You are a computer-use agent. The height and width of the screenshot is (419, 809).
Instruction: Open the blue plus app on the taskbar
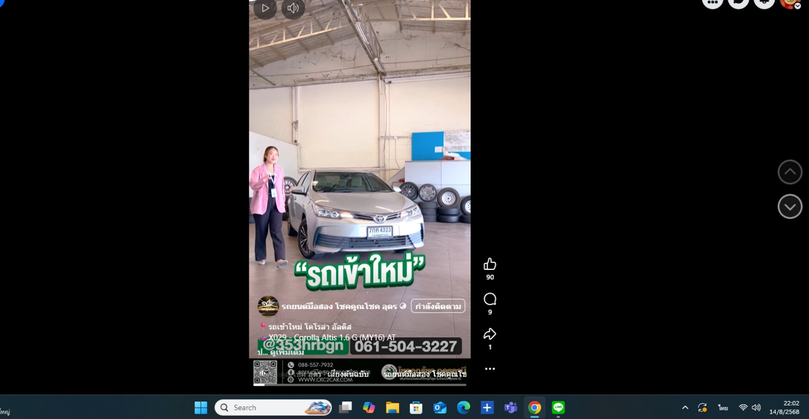coord(487,408)
